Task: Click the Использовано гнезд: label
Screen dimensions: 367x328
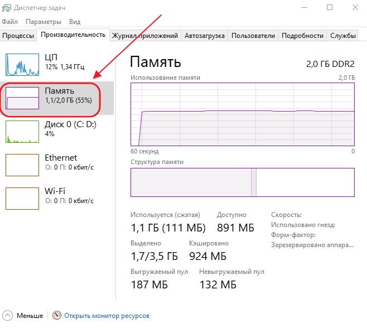Action: [303, 225]
